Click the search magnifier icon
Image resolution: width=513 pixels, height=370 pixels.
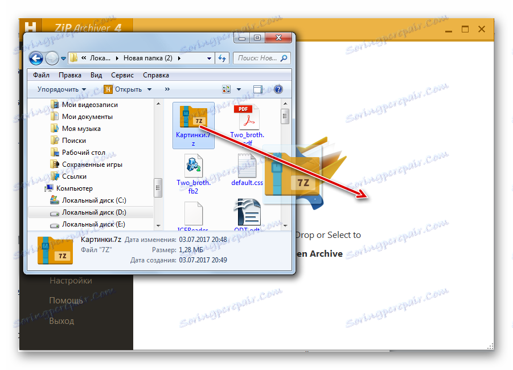pos(284,58)
